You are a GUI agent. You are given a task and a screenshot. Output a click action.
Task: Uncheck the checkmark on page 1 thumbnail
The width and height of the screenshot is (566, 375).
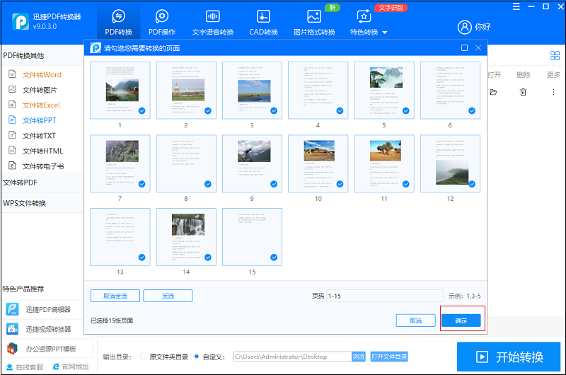point(142,111)
